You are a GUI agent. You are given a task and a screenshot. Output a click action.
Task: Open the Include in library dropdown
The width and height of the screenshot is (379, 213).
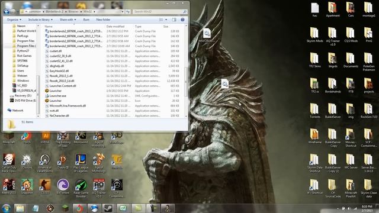[x=40, y=20]
